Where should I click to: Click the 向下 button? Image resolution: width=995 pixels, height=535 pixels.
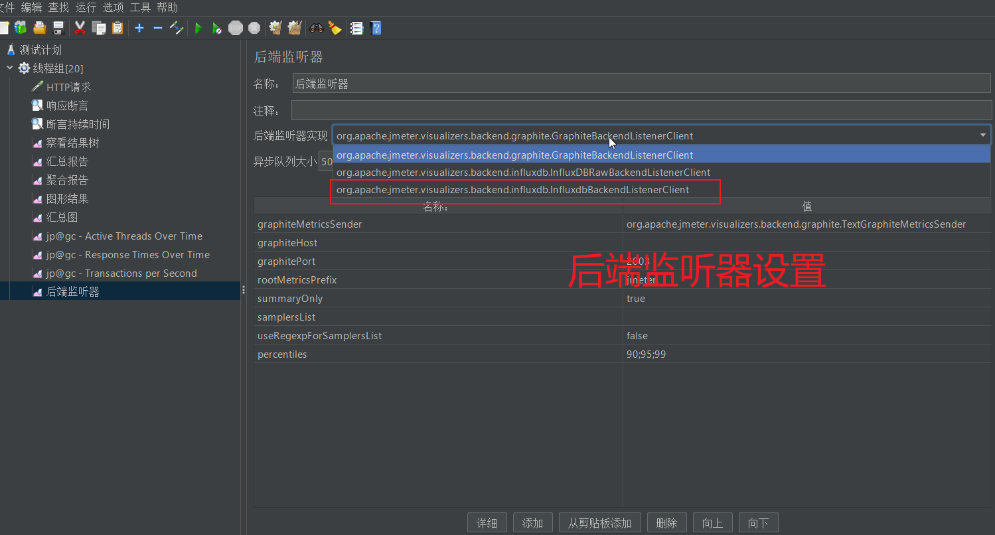[x=758, y=523]
